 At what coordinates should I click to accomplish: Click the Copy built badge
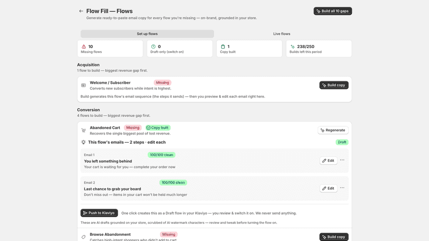[x=158, y=128]
